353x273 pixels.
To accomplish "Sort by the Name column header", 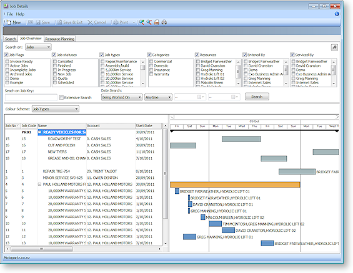I will 62,126.
